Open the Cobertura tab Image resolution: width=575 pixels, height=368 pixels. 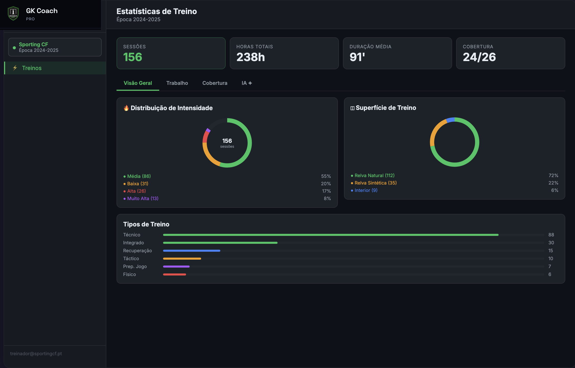(215, 83)
